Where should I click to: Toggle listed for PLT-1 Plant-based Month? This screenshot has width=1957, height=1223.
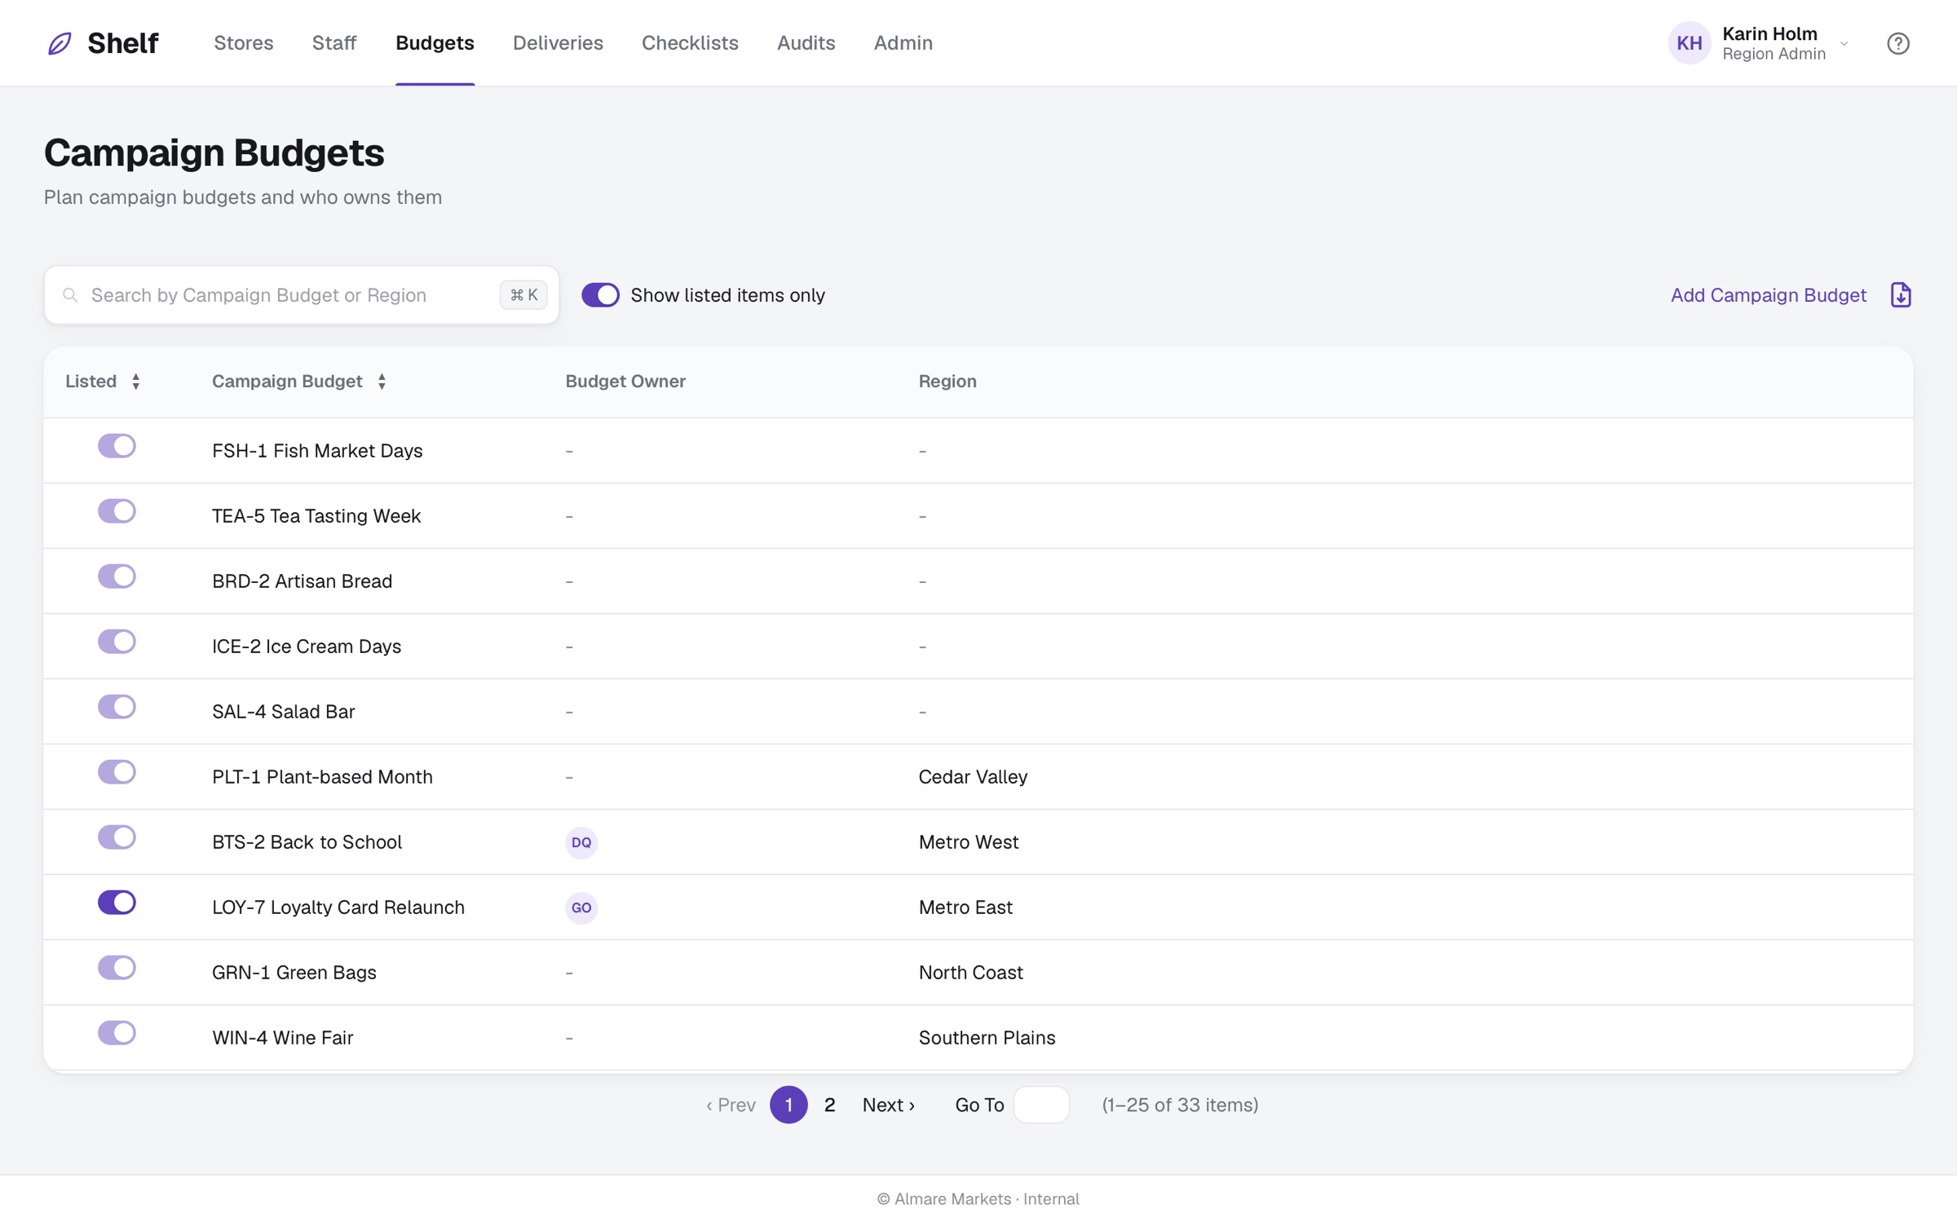pyautogui.click(x=117, y=772)
